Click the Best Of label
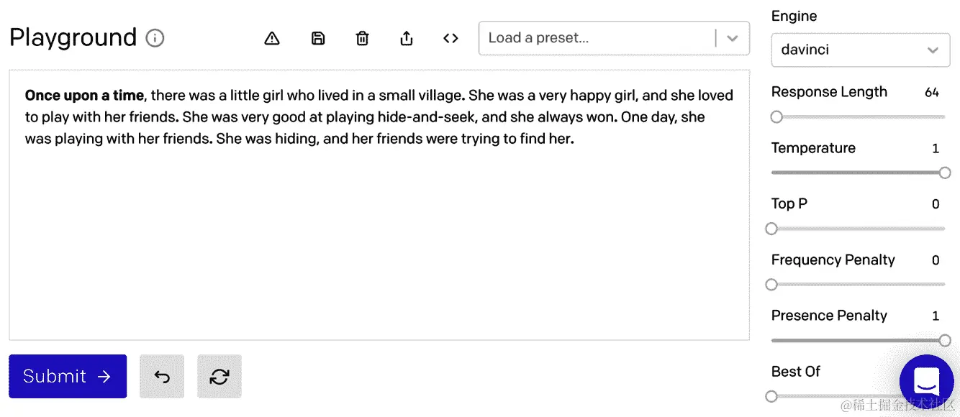 coord(796,372)
